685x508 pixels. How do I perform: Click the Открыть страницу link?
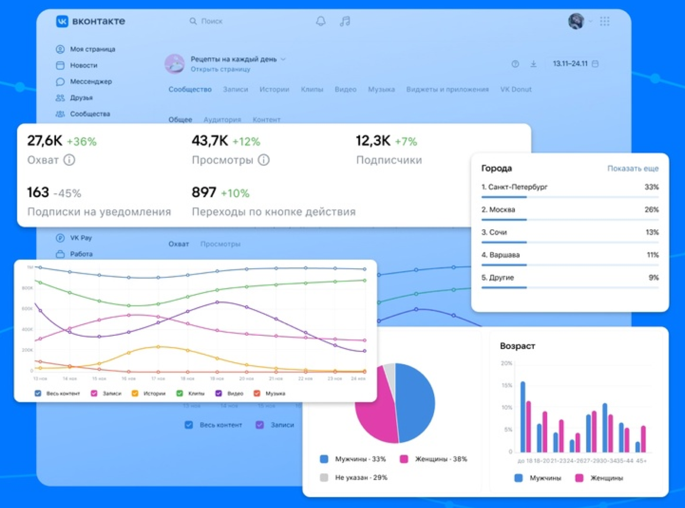pyautogui.click(x=220, y=69)
